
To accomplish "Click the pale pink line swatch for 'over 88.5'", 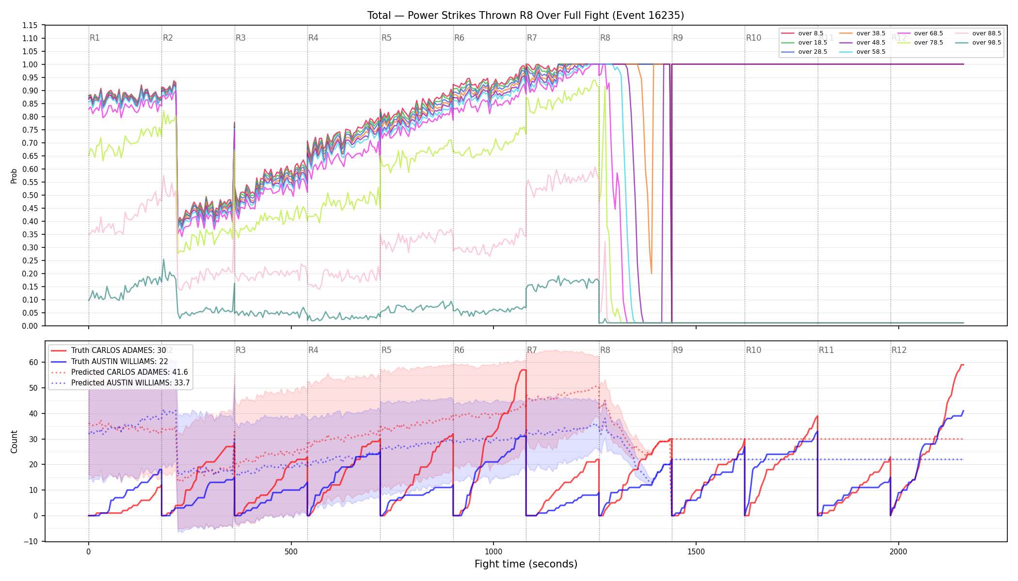I will 962,33.
